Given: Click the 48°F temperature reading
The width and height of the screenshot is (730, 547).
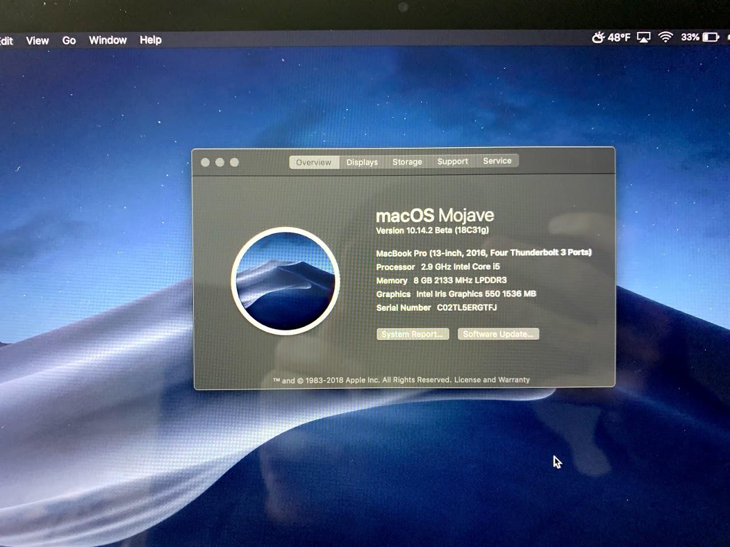Looking at the screenshot, I should click(x=619, y=38).
